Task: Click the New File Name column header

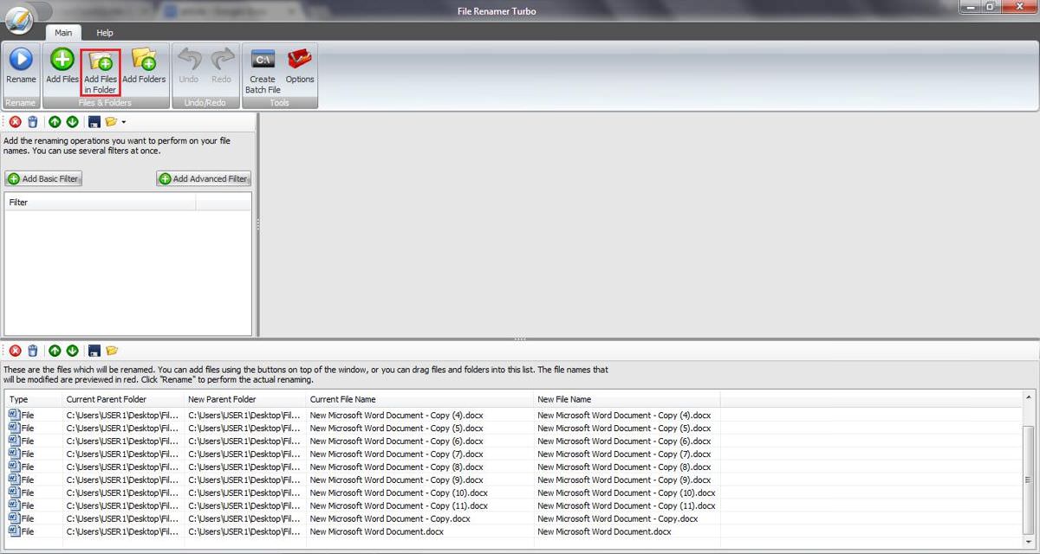Action: coord(627,399)
